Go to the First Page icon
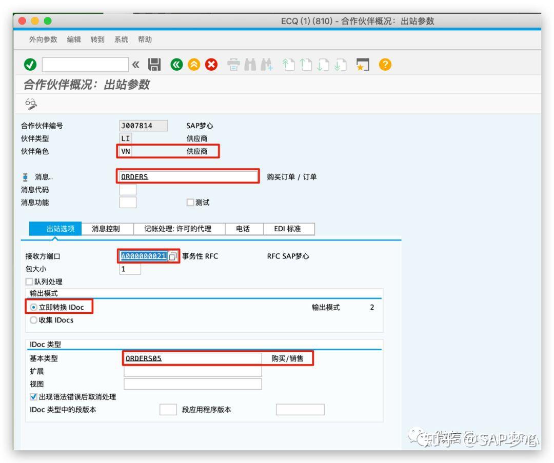The image size is (554, 463). (289, 65)
